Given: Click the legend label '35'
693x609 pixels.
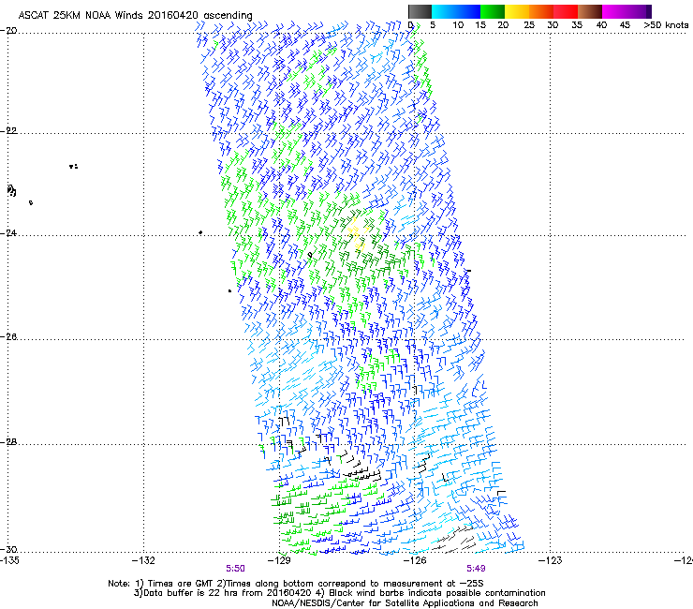Looking at the screenshot, I should point(577,25).
